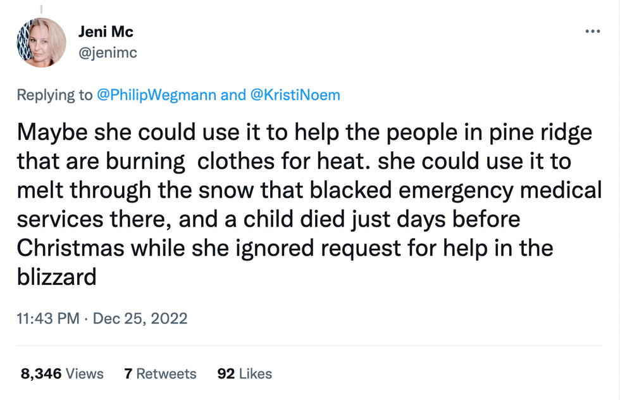The image size is (620, 400).
Task: Open the Jeni Mc display name
Action: click(106, 32)
